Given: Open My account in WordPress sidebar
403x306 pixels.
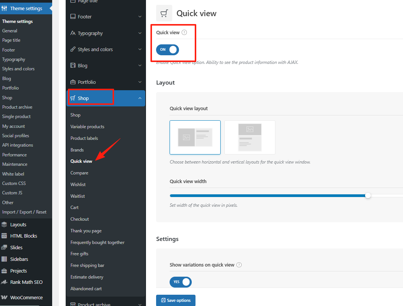Looking at the screenshot, I should click(14, 126).
